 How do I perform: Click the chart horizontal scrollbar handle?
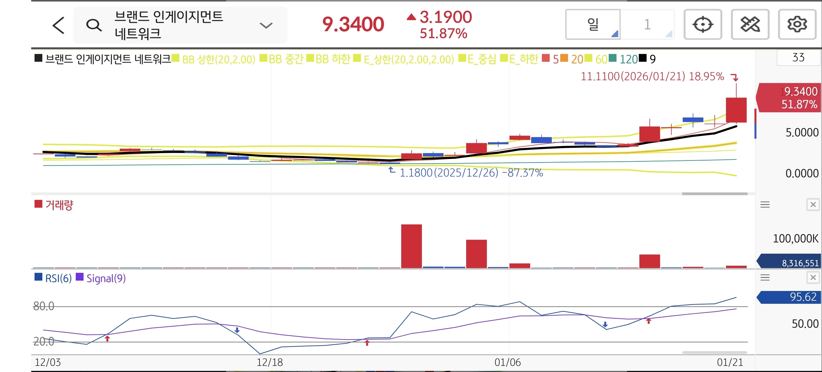pyautogui.click(x=715, y=194)
